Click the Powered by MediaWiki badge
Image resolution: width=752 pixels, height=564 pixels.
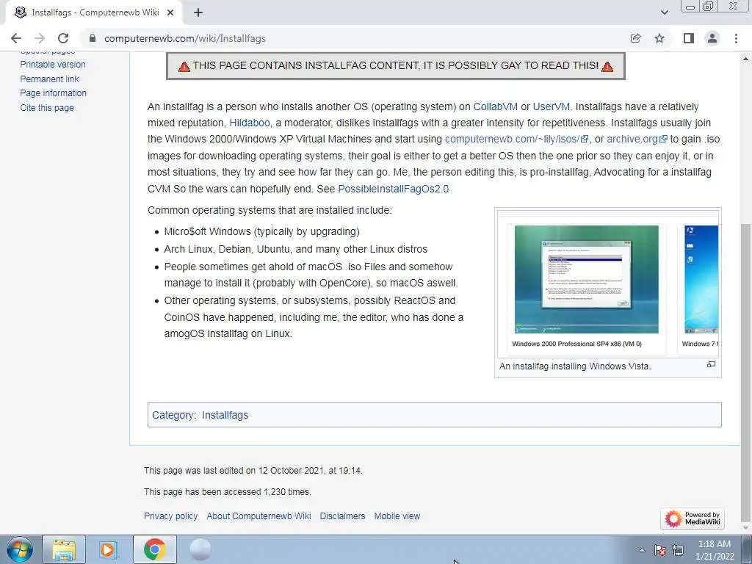[692, 518]
